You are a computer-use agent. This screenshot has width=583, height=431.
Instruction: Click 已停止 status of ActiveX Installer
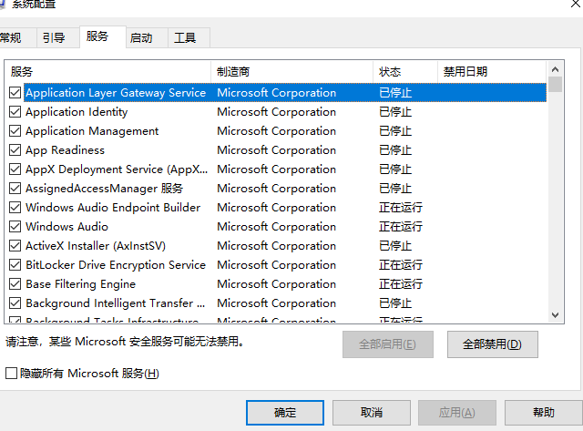tap(395, 246)
